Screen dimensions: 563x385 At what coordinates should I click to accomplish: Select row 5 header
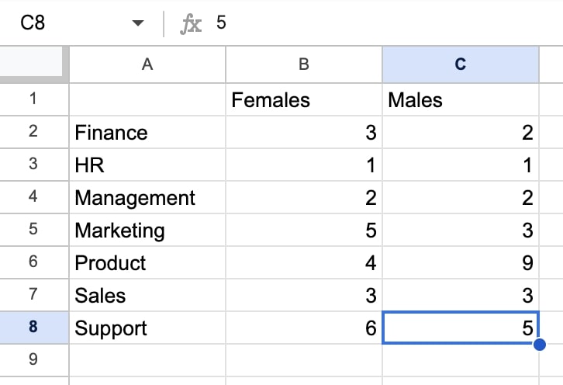pos(33,230)
